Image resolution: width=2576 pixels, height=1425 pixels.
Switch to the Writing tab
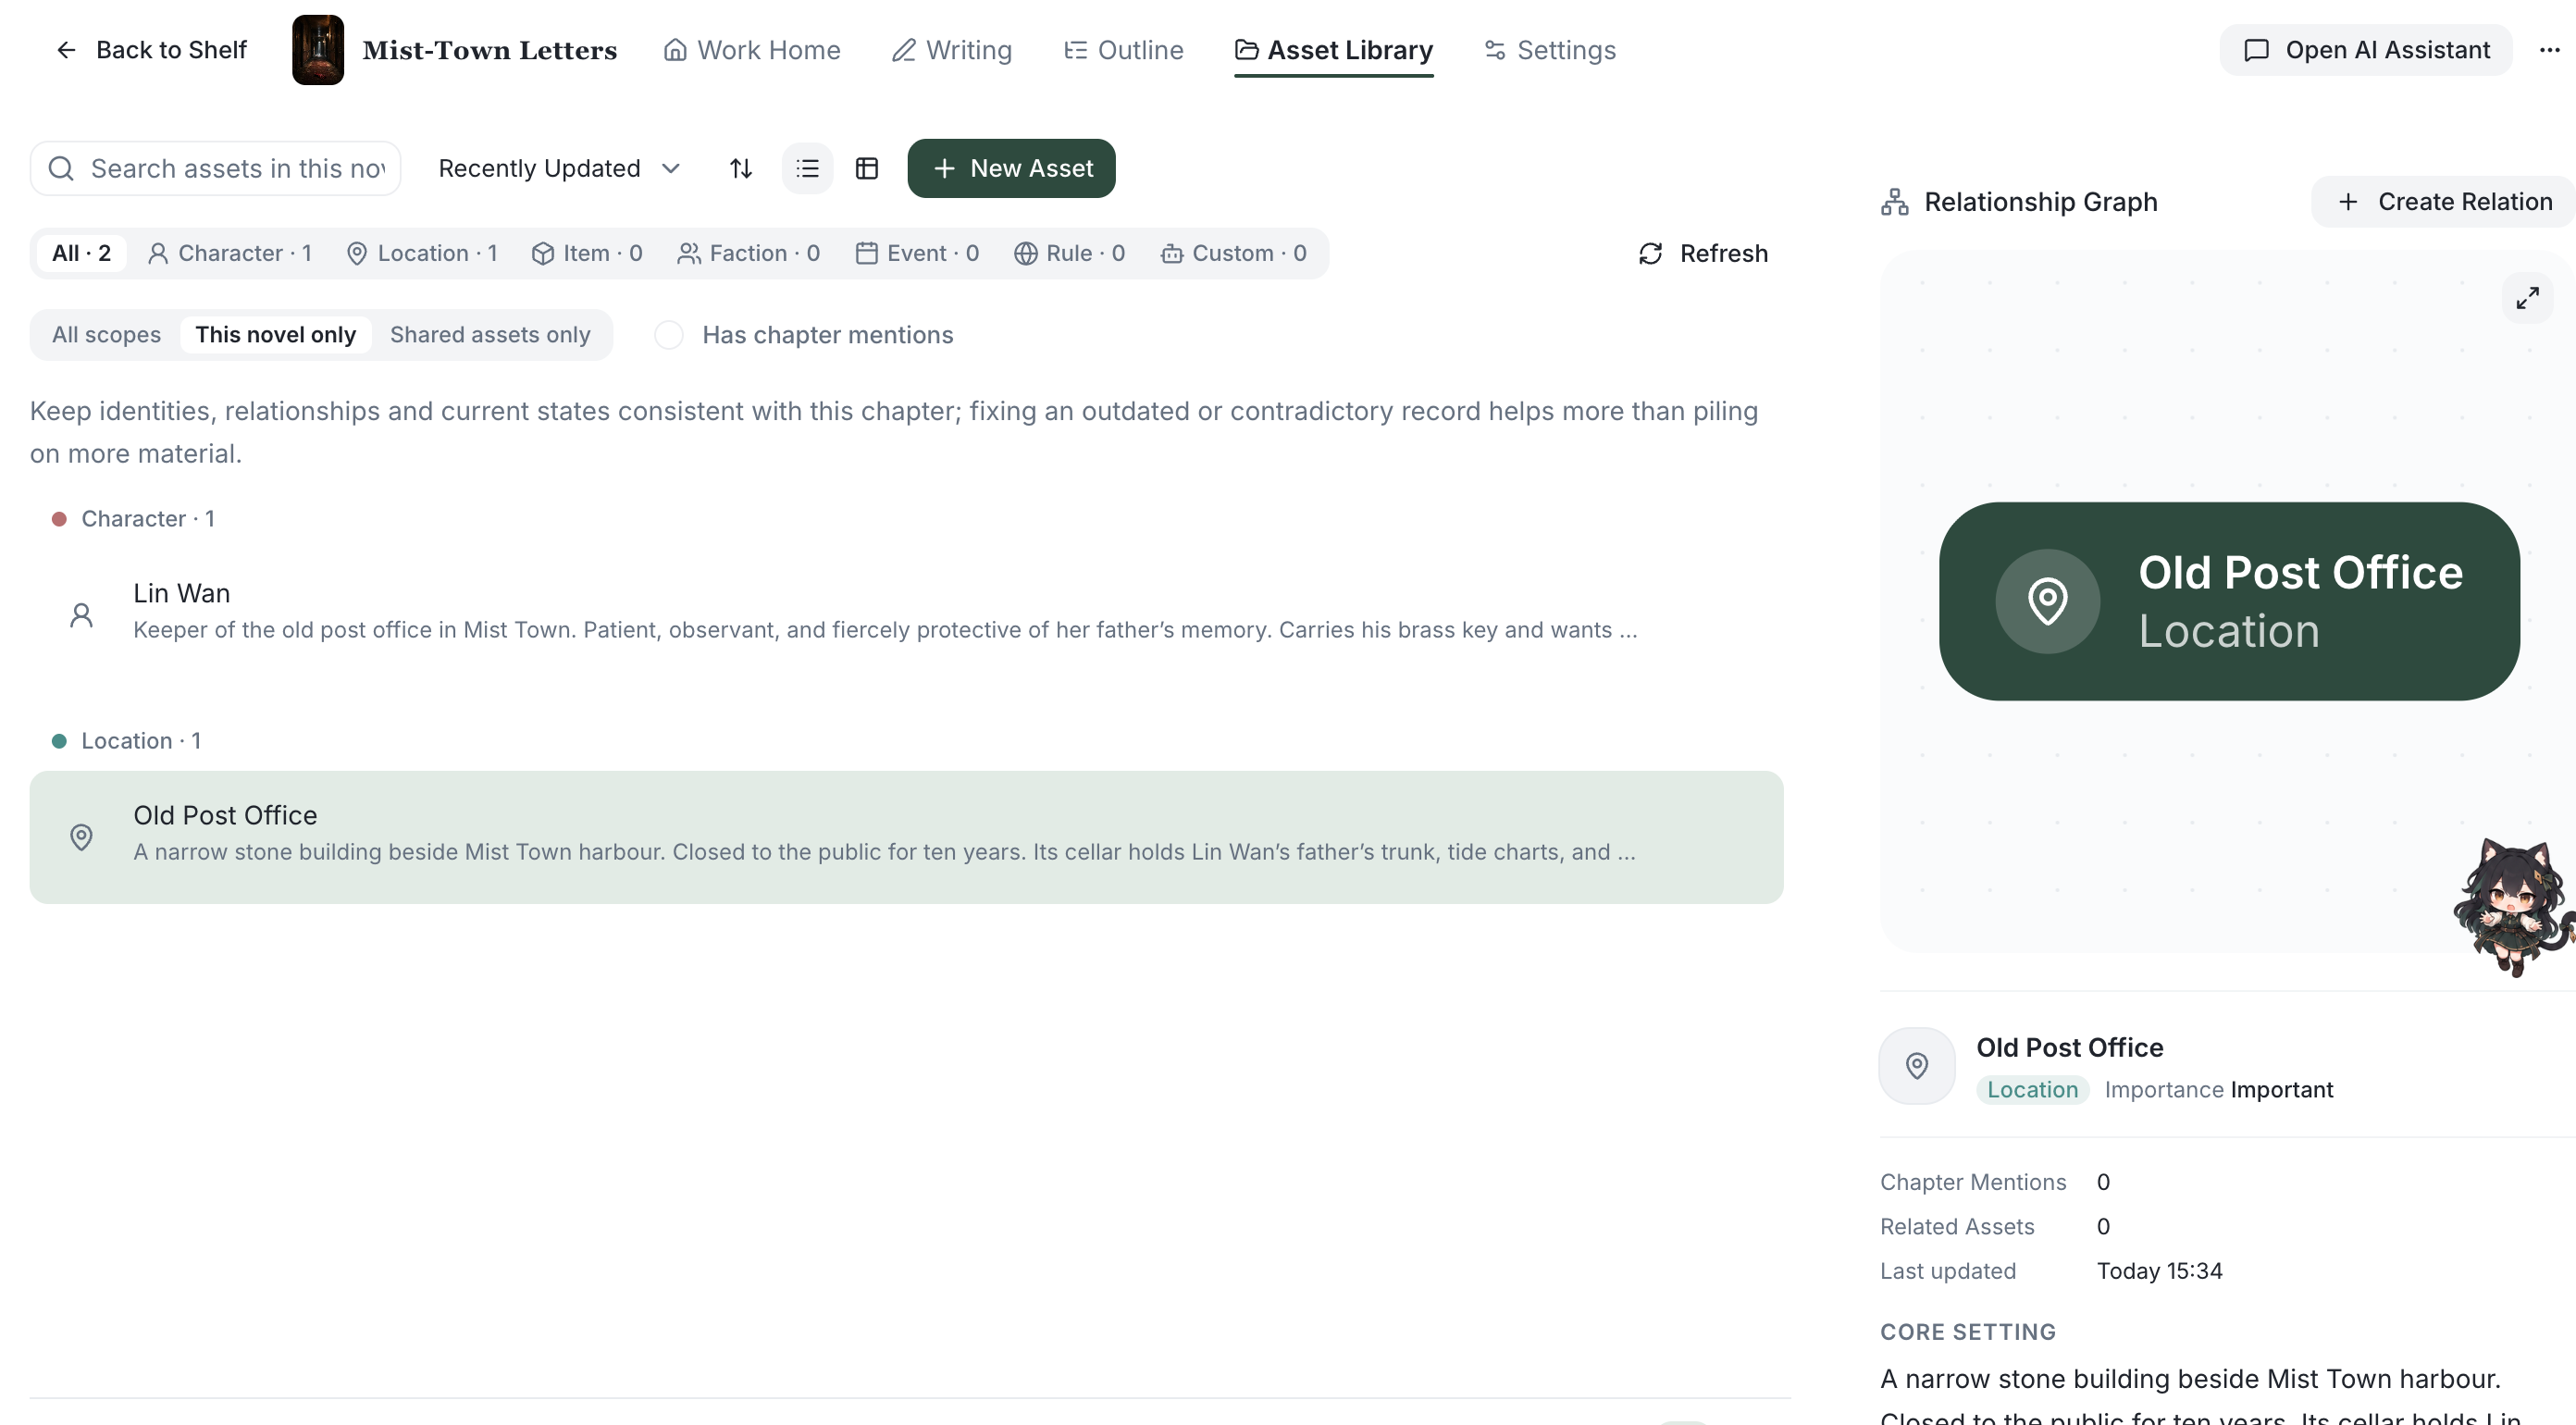coord(951,50)
